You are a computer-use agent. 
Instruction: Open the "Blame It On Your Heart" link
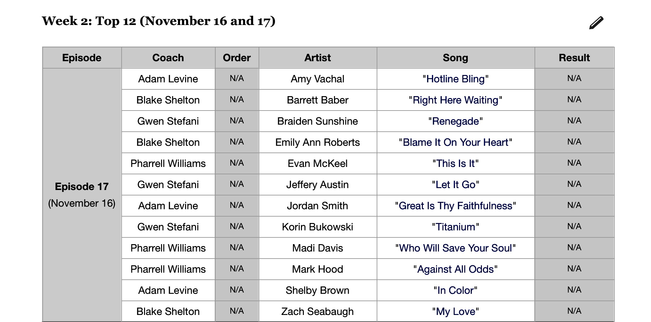point(455,143)
